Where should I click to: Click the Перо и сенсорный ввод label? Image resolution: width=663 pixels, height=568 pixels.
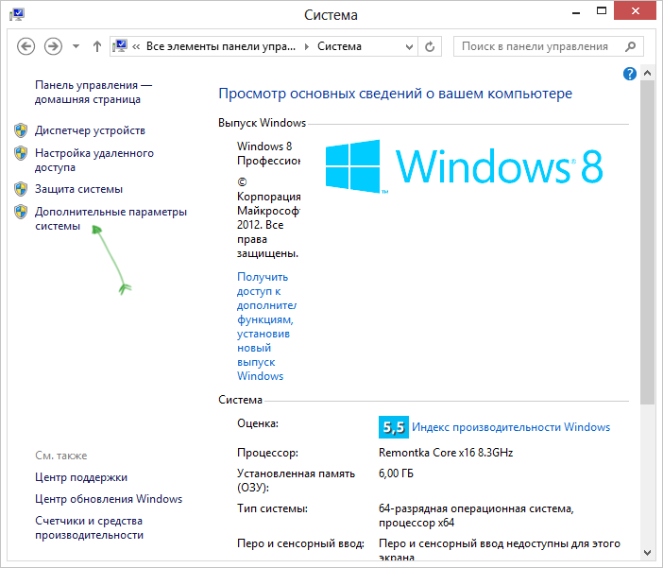[x=300, y=543]
